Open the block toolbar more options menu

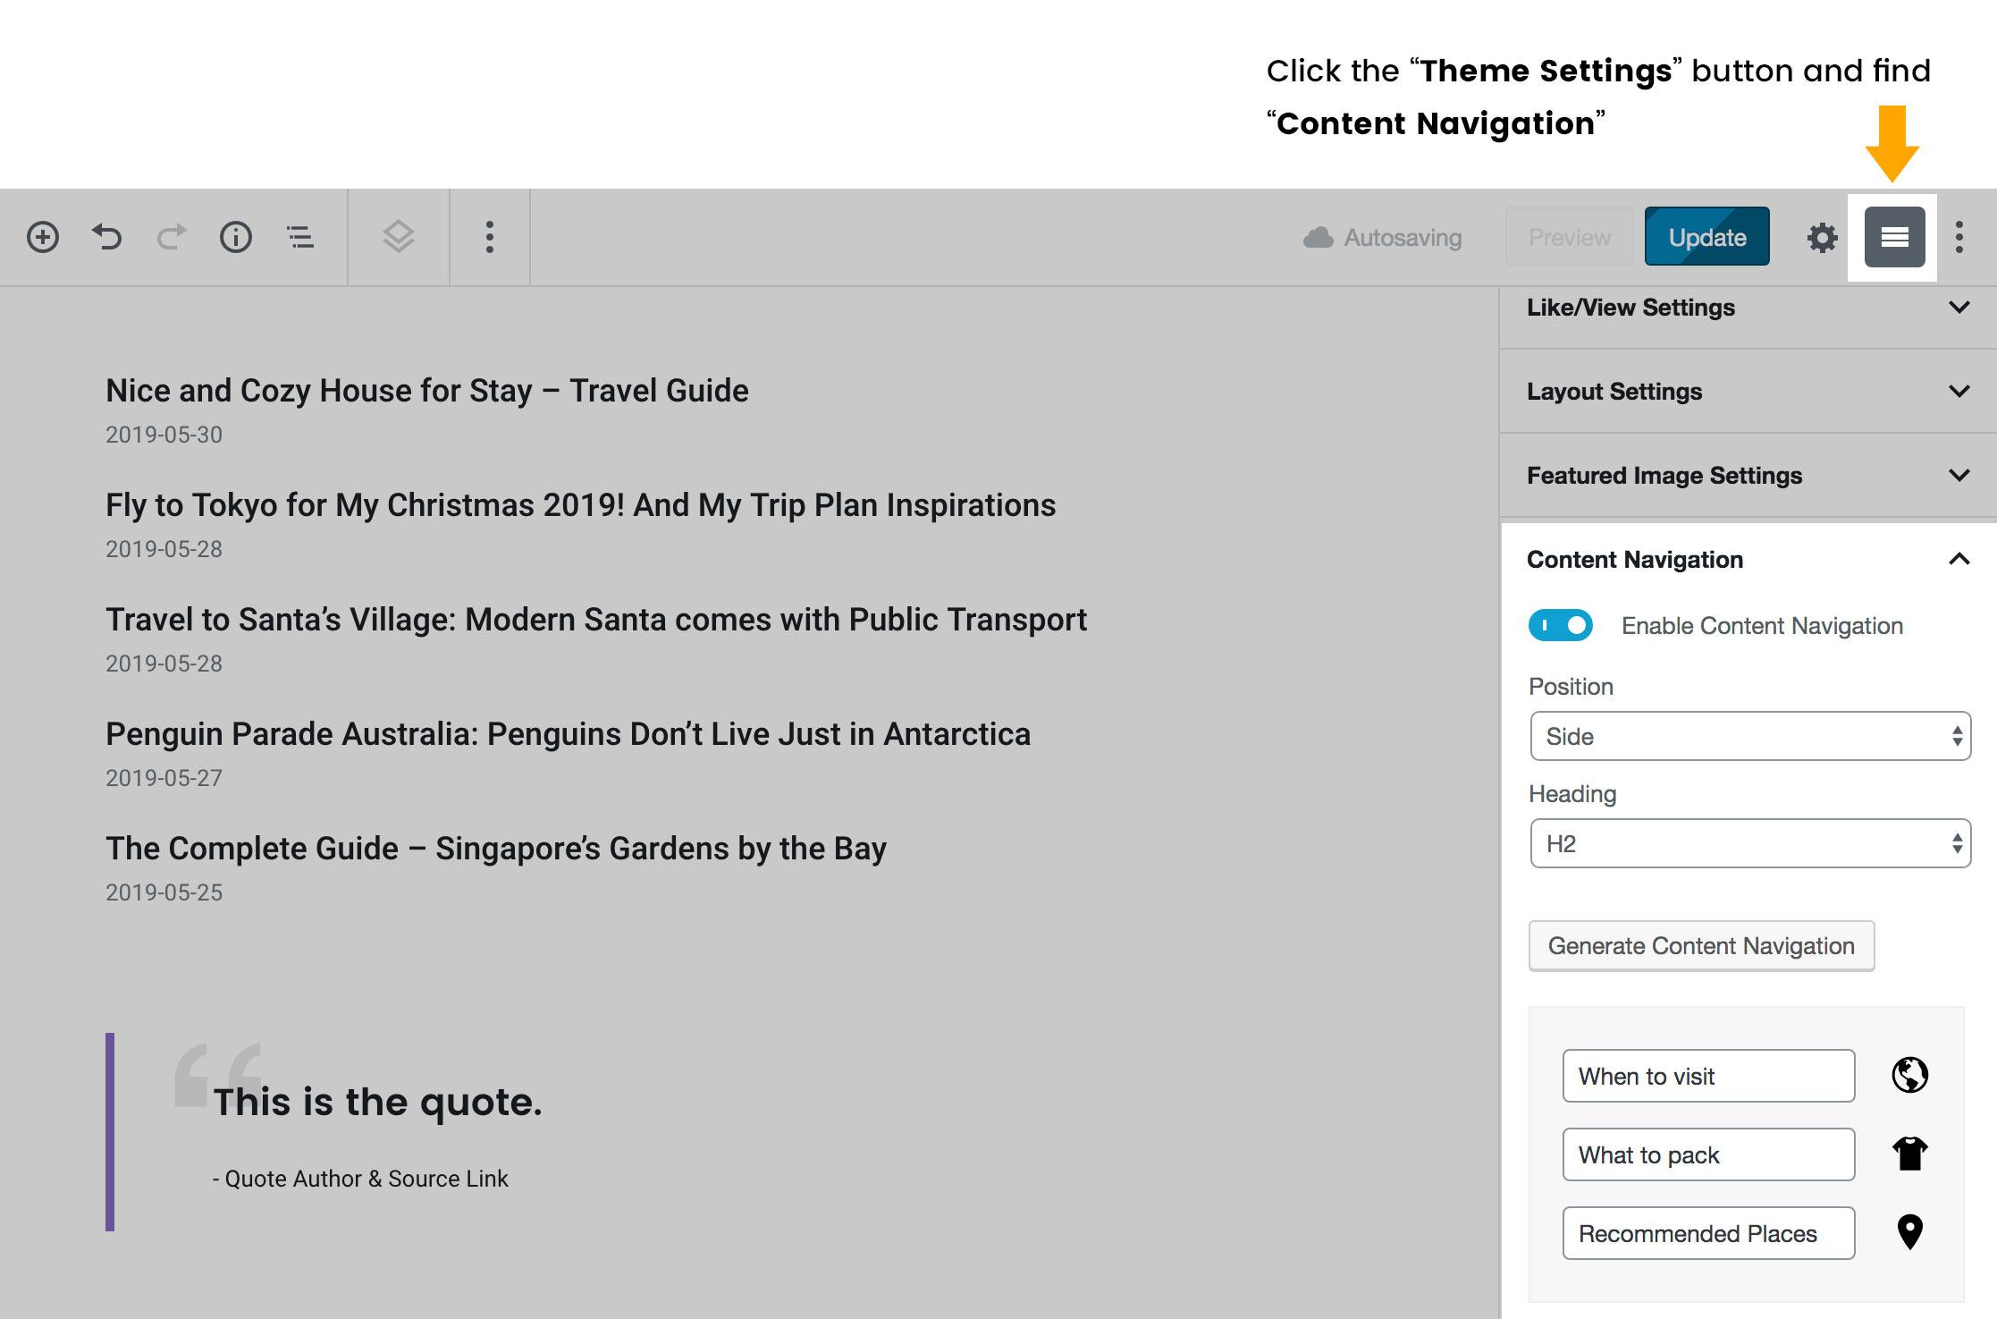(x=489, y=237)
